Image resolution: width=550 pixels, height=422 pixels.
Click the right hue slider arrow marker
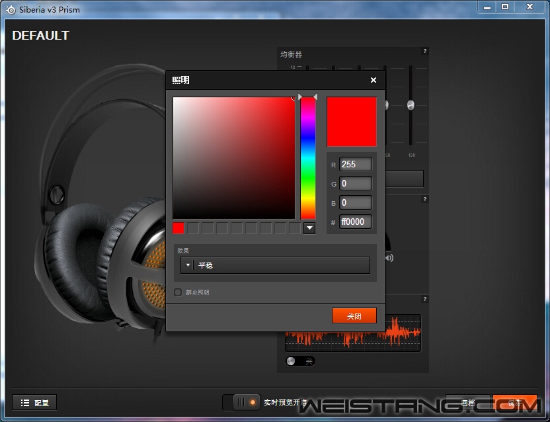pyautogui.click(x=315, y=97)
